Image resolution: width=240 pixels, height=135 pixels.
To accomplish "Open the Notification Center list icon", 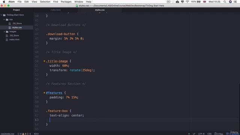I will pyautogui.click(x=235, y=1).
